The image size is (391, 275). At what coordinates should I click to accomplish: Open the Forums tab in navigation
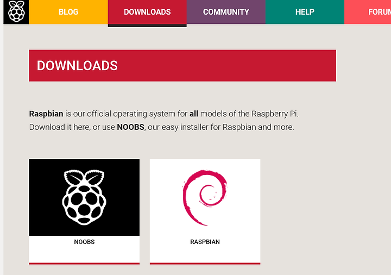click(x=368, y=12)
